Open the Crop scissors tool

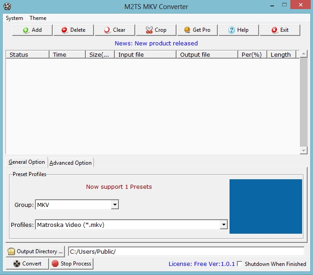149,30
